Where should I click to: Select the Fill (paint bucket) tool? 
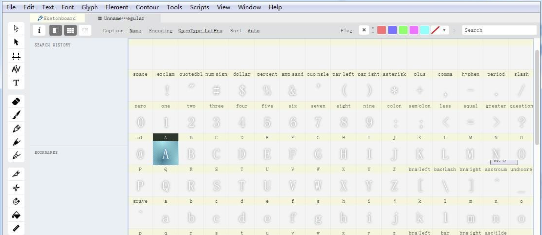coord(16,214)
